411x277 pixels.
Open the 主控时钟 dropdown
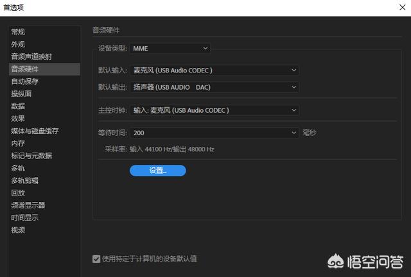[214, 110]
